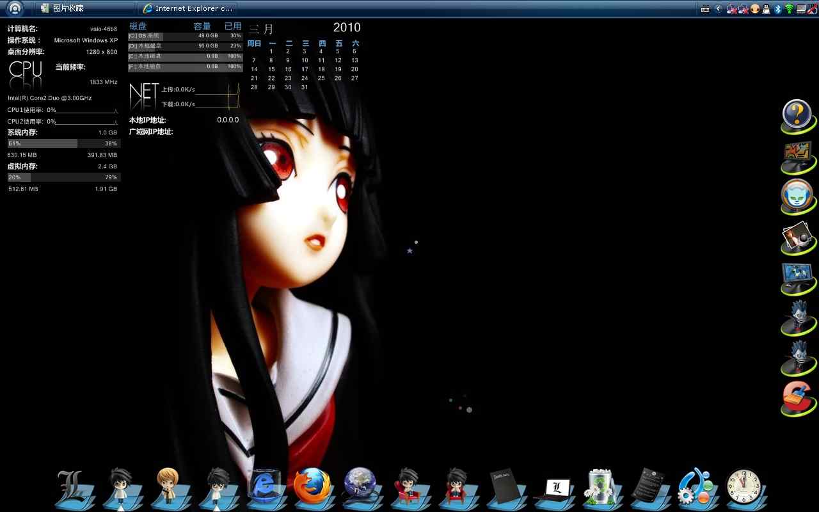Select day 6 in the calendar
819x512 pixels.
(354, 51)
